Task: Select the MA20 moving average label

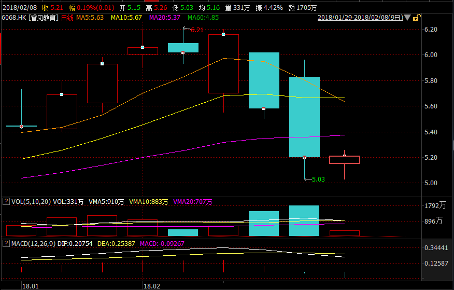Action: click(165, 18)
